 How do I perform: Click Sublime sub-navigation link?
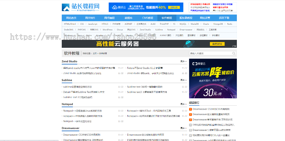pos(159,30)
